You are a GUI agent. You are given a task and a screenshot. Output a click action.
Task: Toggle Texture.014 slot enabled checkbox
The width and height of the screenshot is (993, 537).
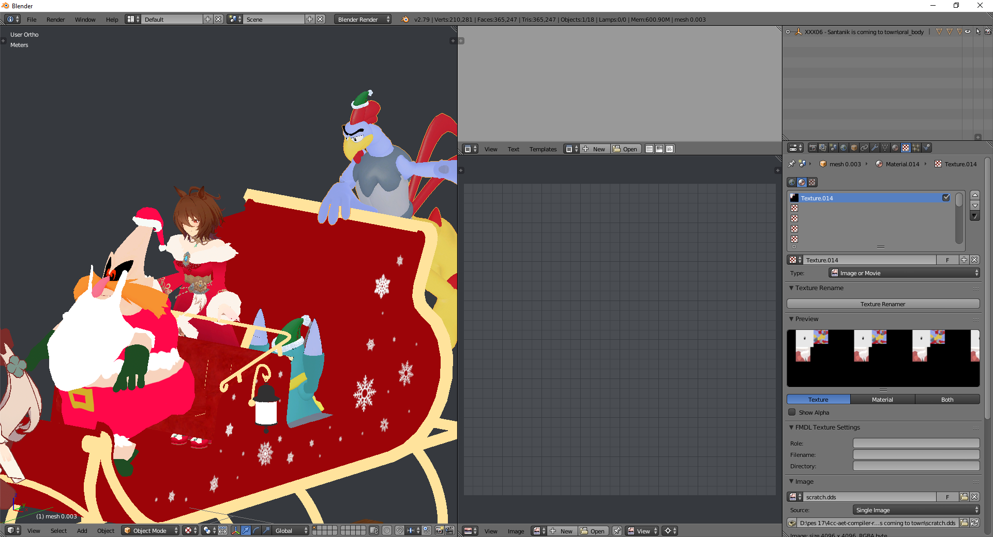pos(946,198)
